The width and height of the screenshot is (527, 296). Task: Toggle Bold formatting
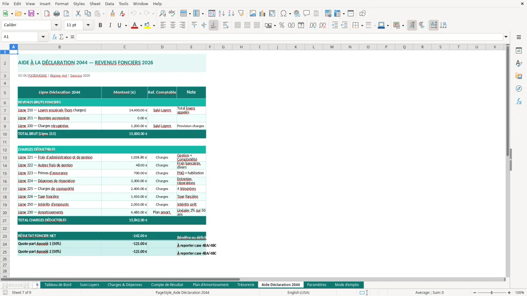100,25
